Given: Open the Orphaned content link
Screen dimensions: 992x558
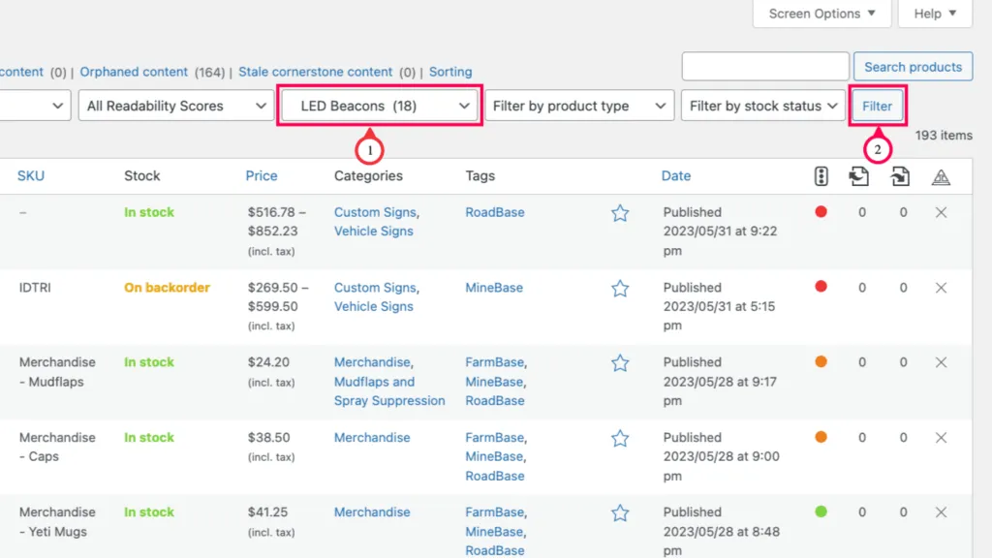Looking at the screenshot, I should click(x=134, y=72).
